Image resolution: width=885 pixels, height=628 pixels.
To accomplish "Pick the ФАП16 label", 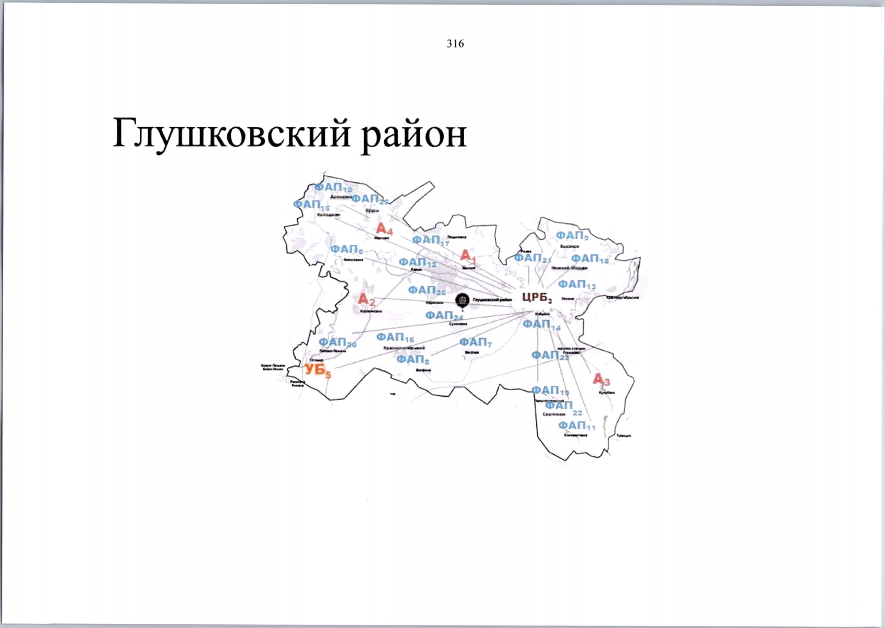I will click(x=395, y=338).
